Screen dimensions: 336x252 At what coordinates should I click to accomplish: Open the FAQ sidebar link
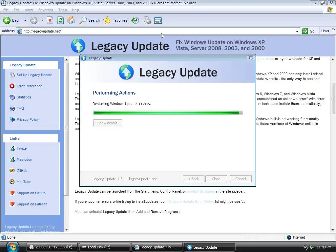pyautogui.click(x=20, y=108)
